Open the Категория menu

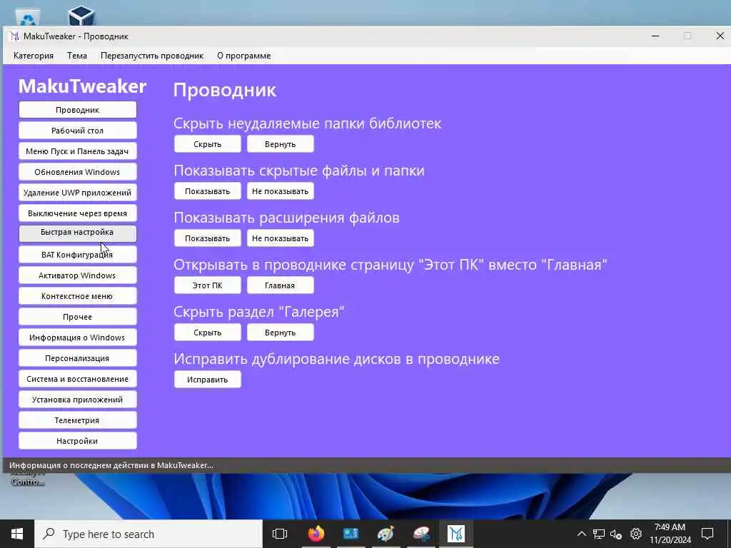click(x=34, y=56)
